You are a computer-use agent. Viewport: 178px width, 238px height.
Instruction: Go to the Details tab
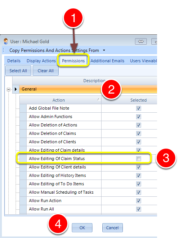point(14,61)
